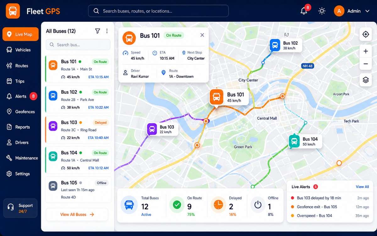377x236 pixels.
Task: Click the Maintenance wrench icon
Action: [x=9, y=158]
